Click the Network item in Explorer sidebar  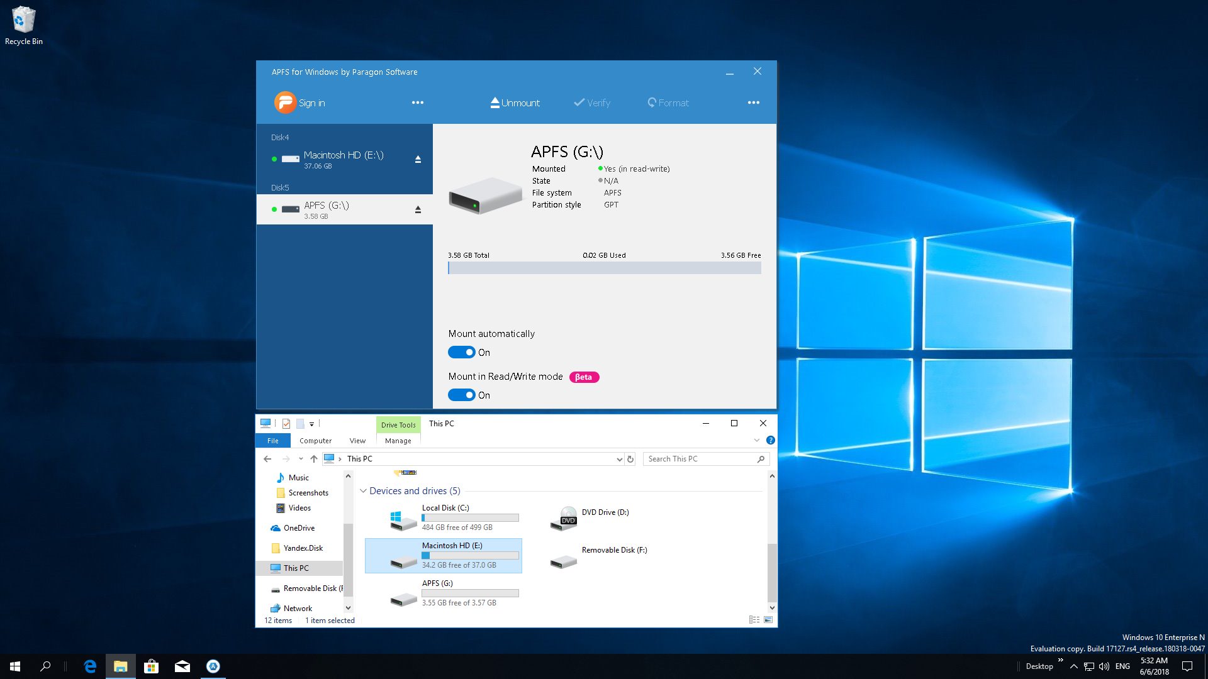point(297,608)
